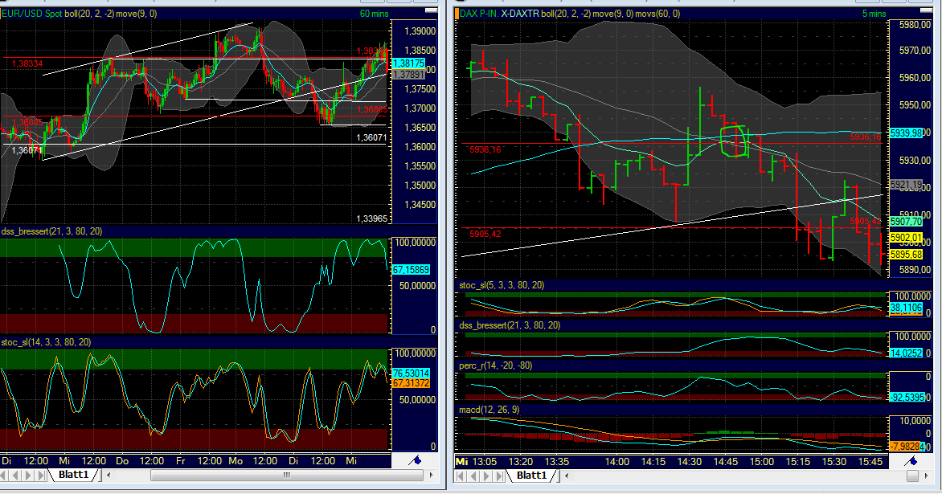Go to next sheet in DAX window
Viewport: 942px width, 494px height.
pos(485,476)
